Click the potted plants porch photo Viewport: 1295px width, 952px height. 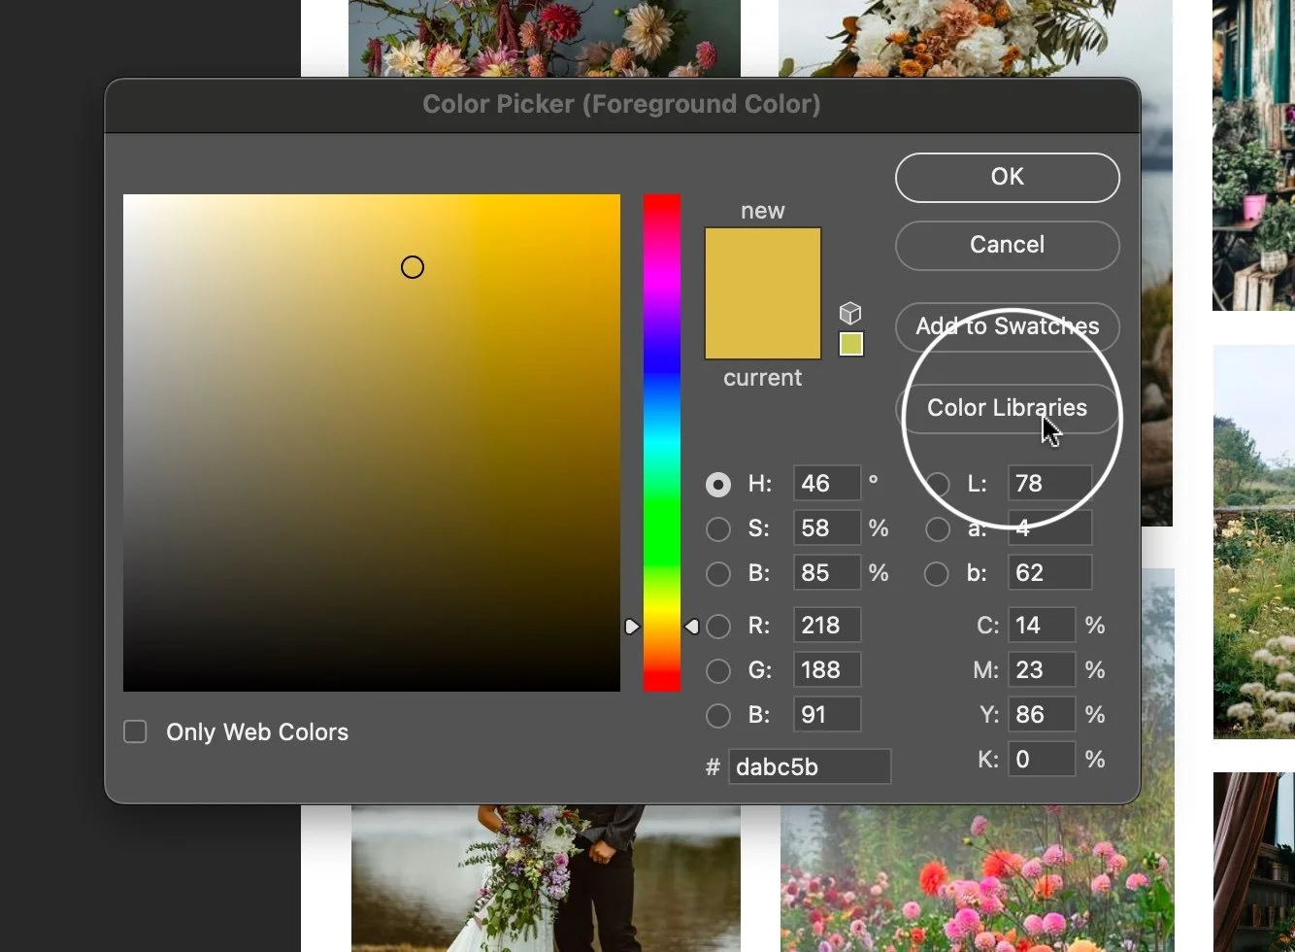point(1254,155)
